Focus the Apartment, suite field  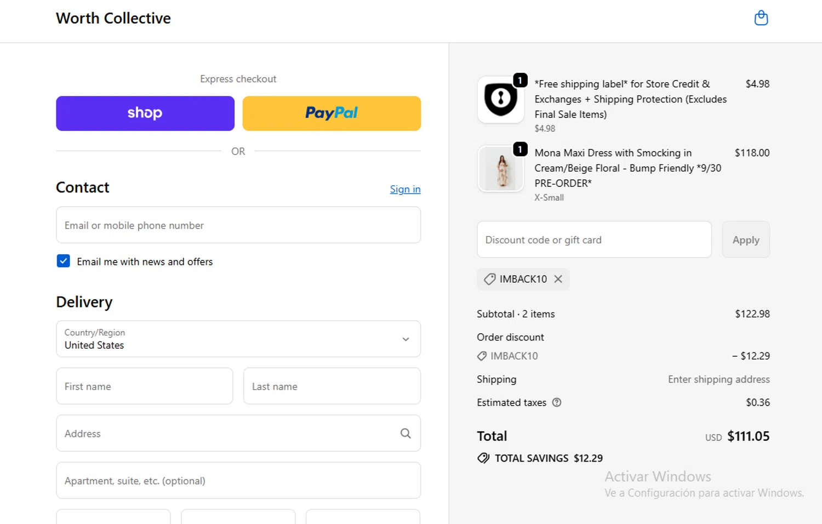pyautogui.click(x=238, y=480)
